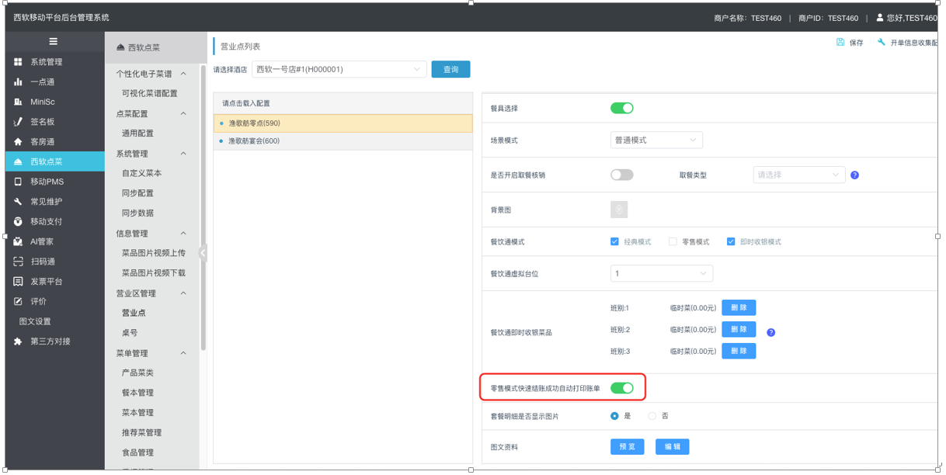Screen dimensions: 946x475
Task: Click the sidebar collapse arrow handle
Action: (203, 252)
